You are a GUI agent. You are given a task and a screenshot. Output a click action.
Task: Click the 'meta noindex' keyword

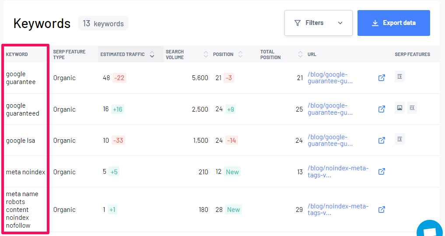[x=25, y=172]
